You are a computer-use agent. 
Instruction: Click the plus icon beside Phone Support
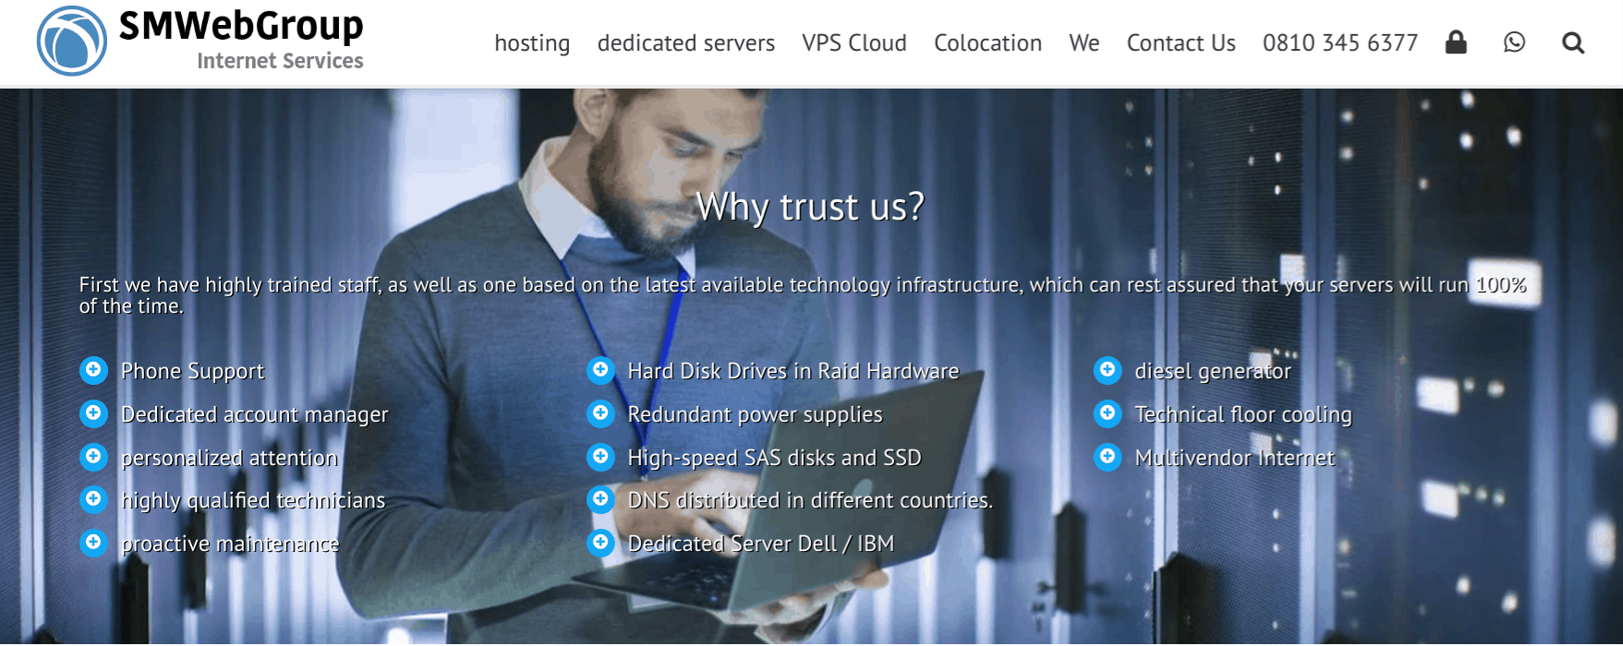pos(93,370)
